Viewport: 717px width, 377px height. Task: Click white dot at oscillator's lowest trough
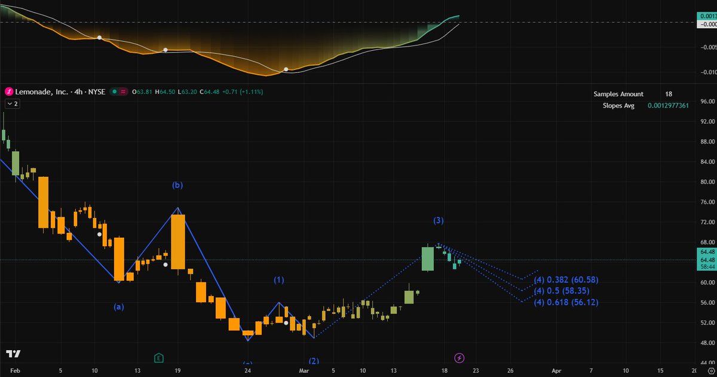[x=286, y=70]
